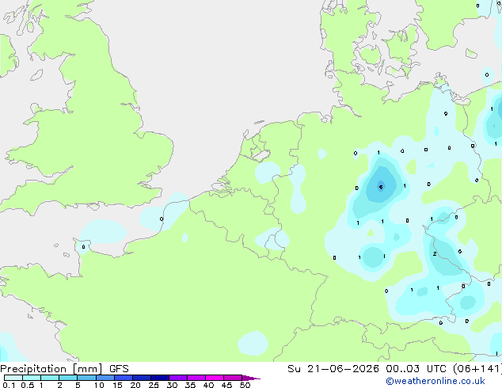Click the '35' legend value label
The width and height of the screenshot is (502, 388).
(190, 385)
